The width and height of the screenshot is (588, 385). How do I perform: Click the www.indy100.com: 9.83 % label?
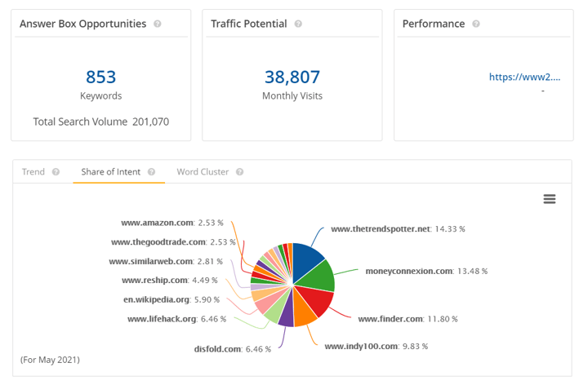(x=376, y=347)
